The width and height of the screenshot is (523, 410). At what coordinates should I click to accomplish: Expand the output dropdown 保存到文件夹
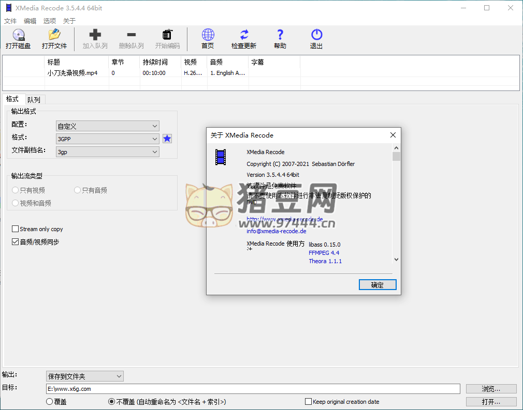pyautogui.click(x=119, y=376)
